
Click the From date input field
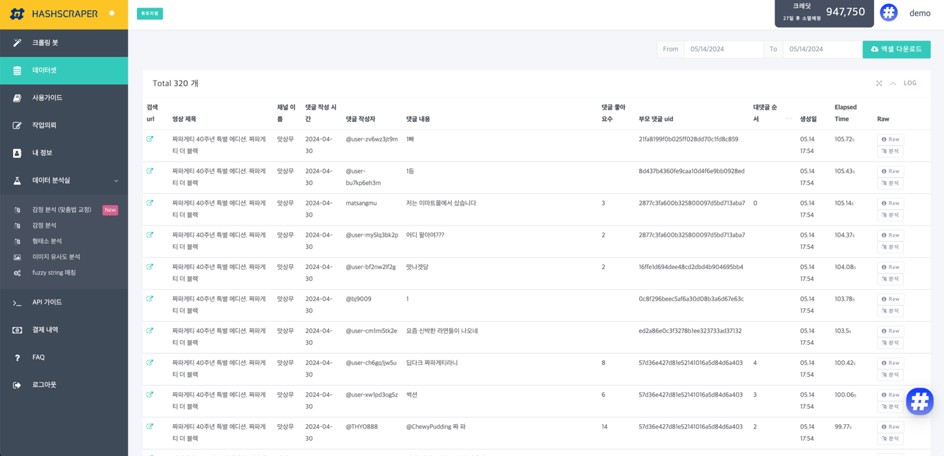pos(724,49)
